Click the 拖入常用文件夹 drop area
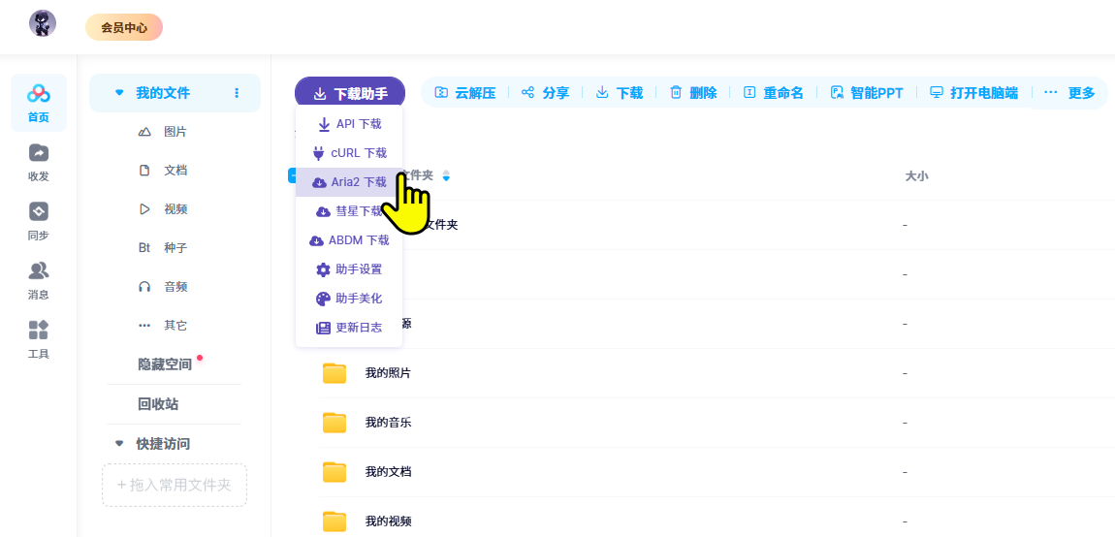 [x=175, y=485]
